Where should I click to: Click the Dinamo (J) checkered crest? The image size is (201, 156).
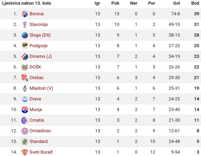point(25,56)
